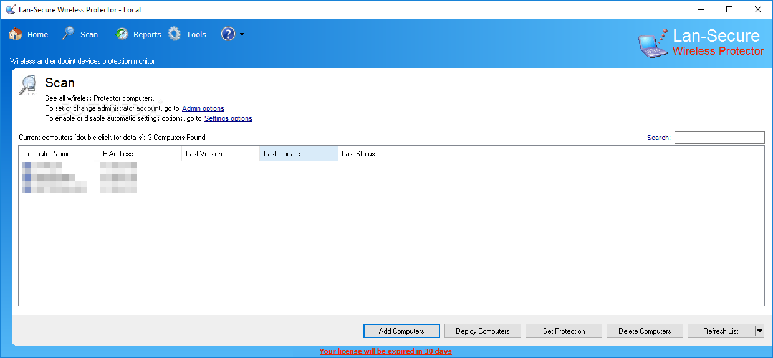The image size is (773, 358).
Task: Click the Search link label
Action: coord(659,138)
